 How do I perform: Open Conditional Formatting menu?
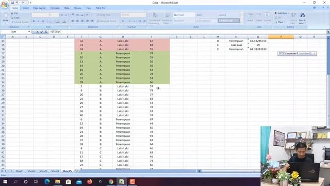click(x=155, y=19)
